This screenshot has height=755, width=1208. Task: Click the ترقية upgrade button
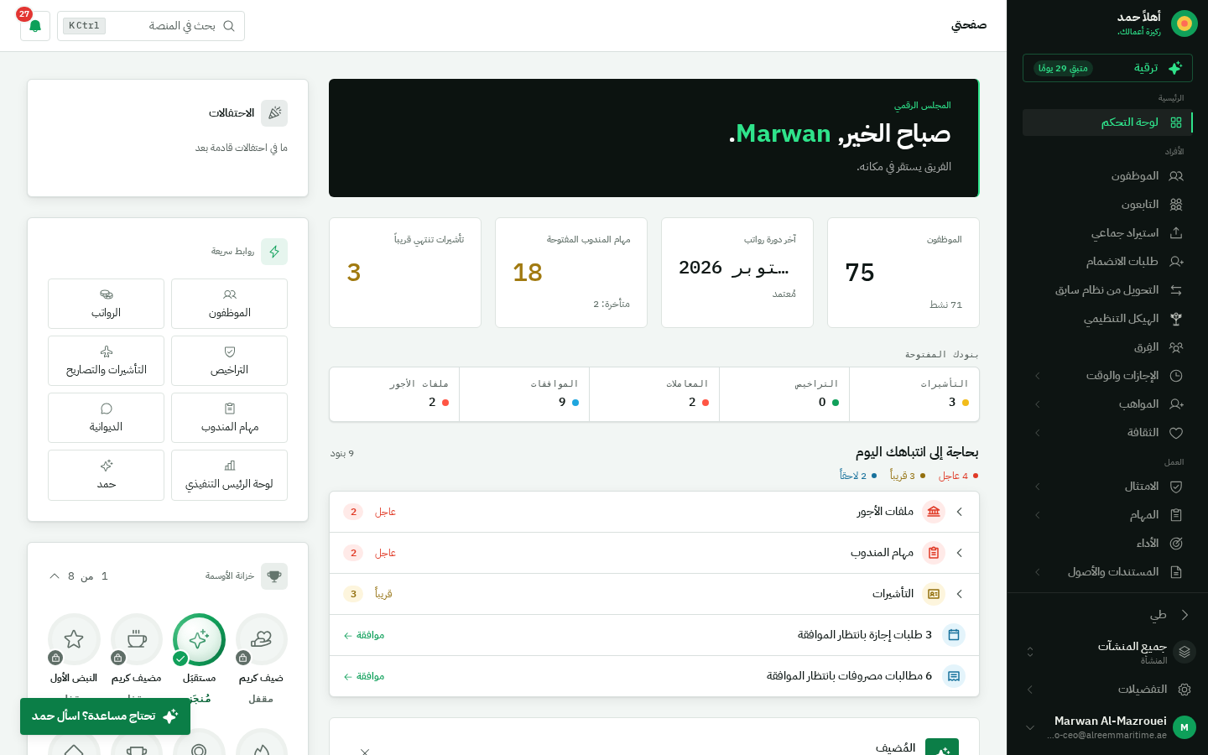(x=1107, y=68)
